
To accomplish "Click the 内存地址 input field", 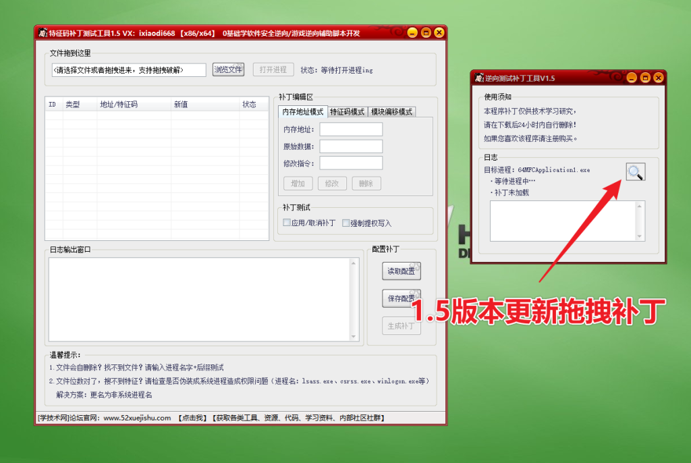I will [x=351, y=130].
